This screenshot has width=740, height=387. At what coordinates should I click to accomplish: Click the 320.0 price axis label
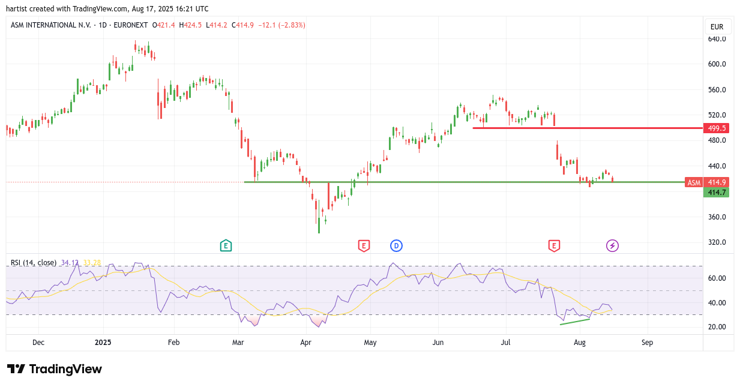tap(717, 242)
